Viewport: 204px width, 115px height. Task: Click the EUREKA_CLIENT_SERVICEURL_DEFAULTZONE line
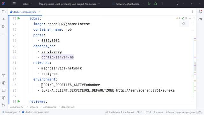(108, 90)
